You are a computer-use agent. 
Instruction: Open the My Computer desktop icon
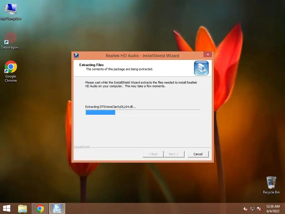tap(11, 12)
